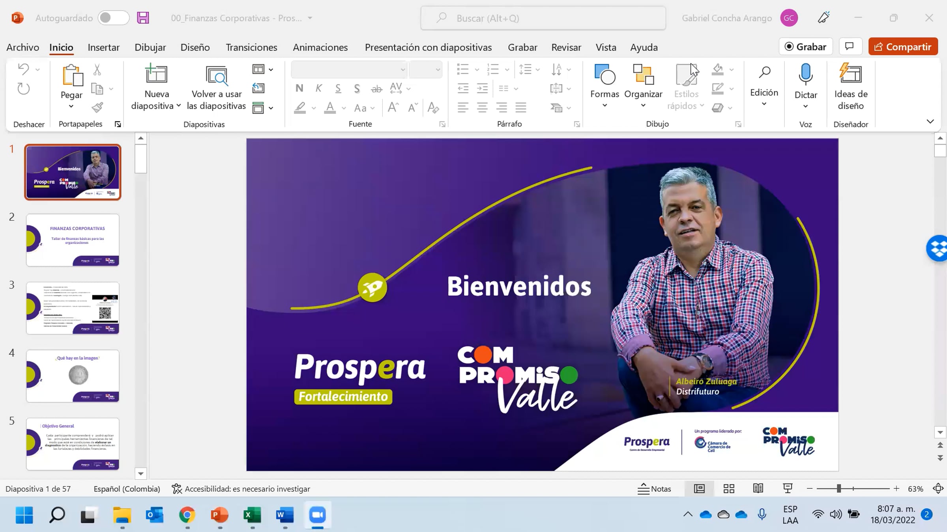Click the Reset slide icon
Image resolution: width=947 pixels, height=532 pixels.
point(258,88)
